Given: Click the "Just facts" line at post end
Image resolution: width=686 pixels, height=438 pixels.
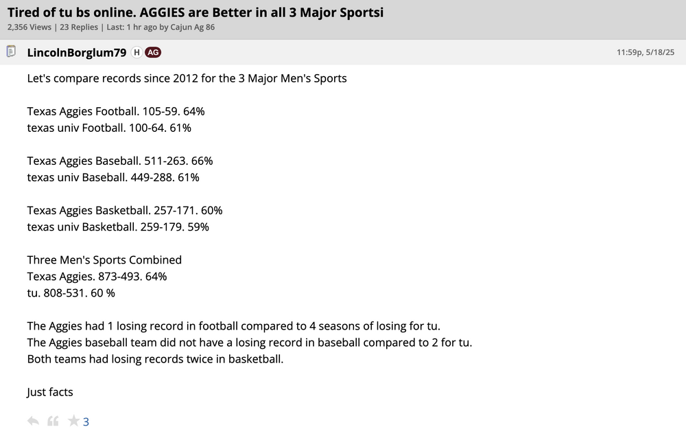Looking at the screenshot, I should click(x=50, y=392).
